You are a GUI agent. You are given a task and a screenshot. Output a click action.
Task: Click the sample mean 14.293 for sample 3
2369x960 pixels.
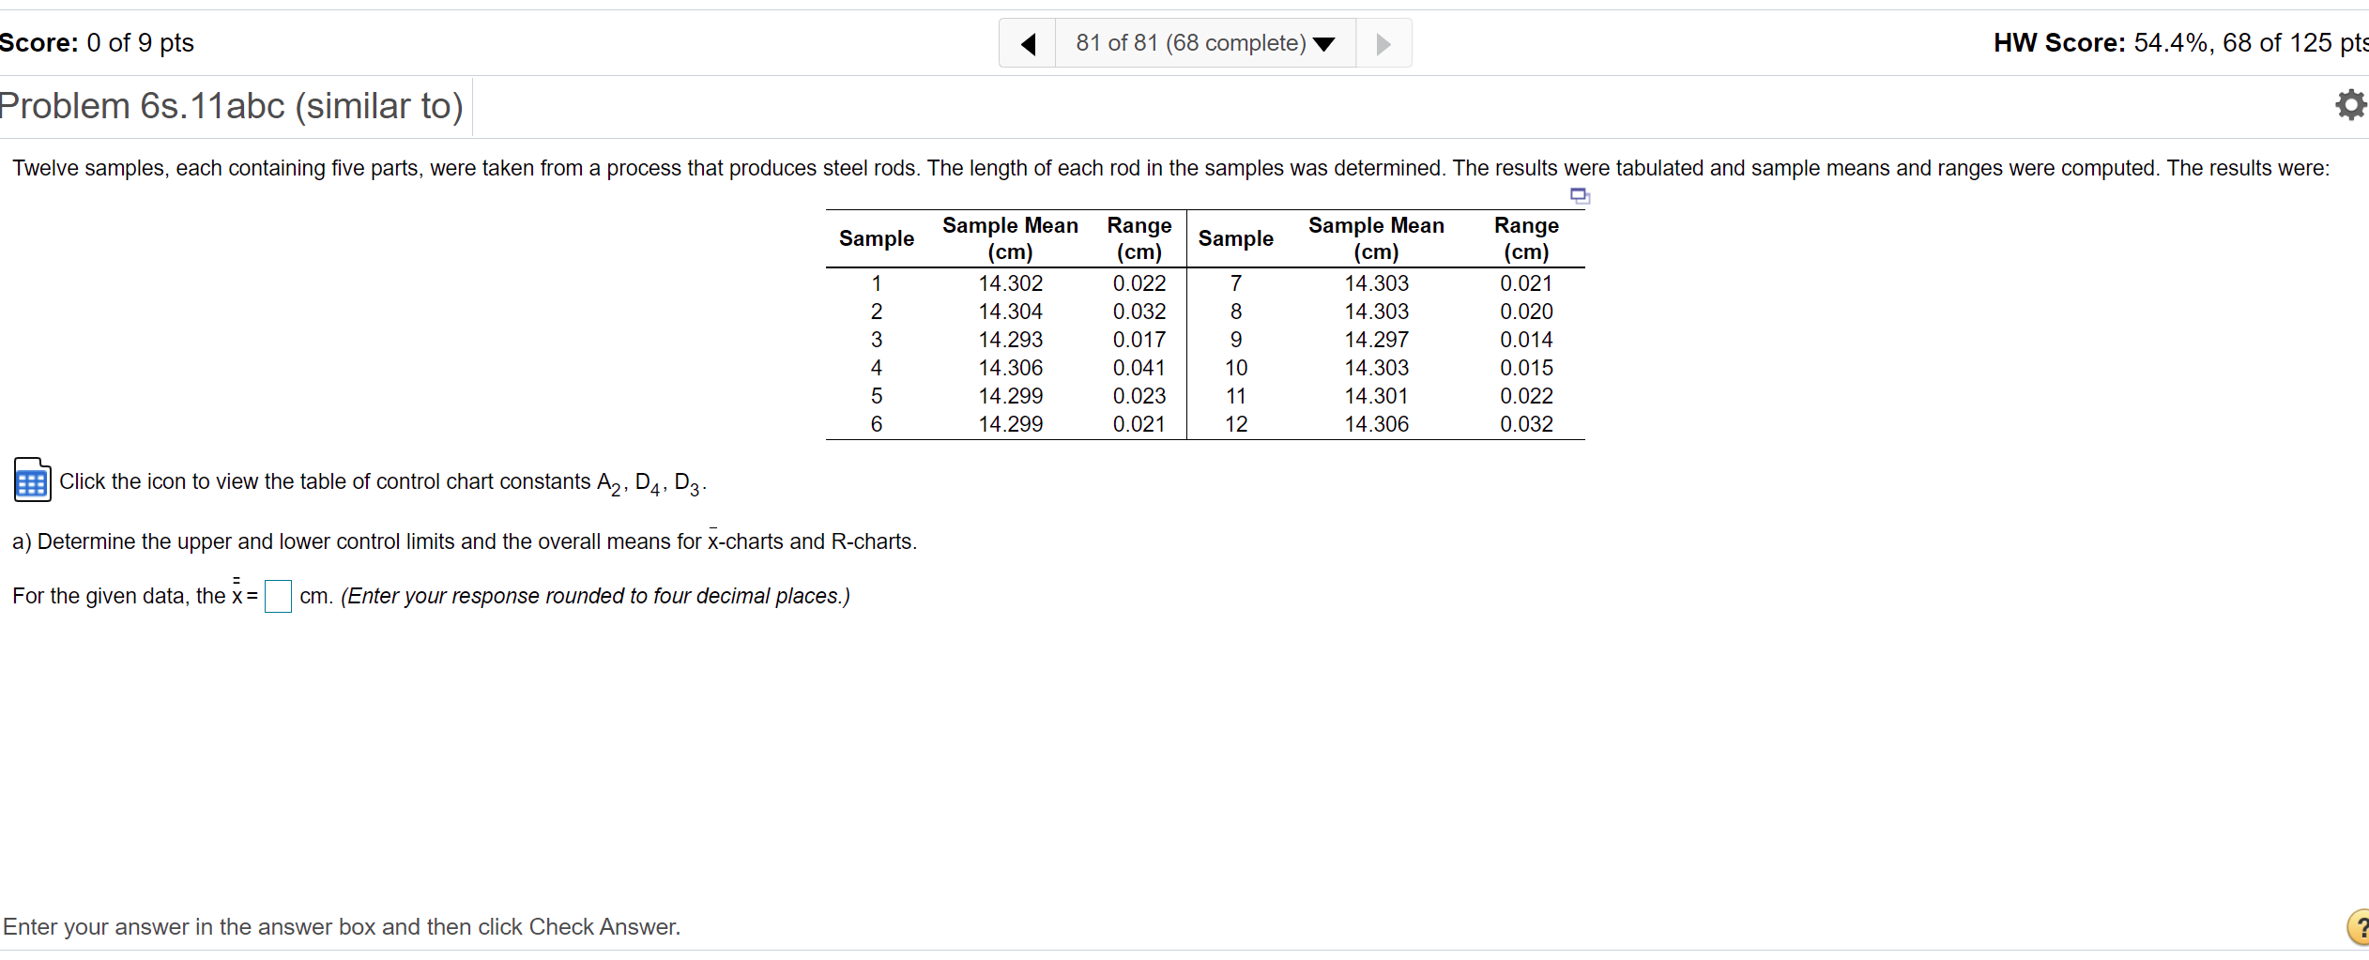click(1010, 340)
